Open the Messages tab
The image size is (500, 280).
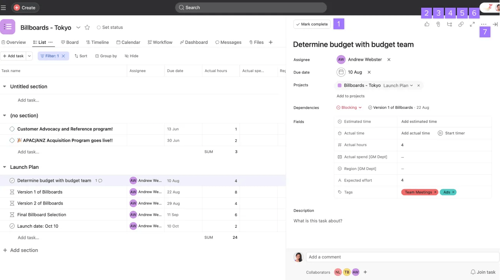click(228, 42)
